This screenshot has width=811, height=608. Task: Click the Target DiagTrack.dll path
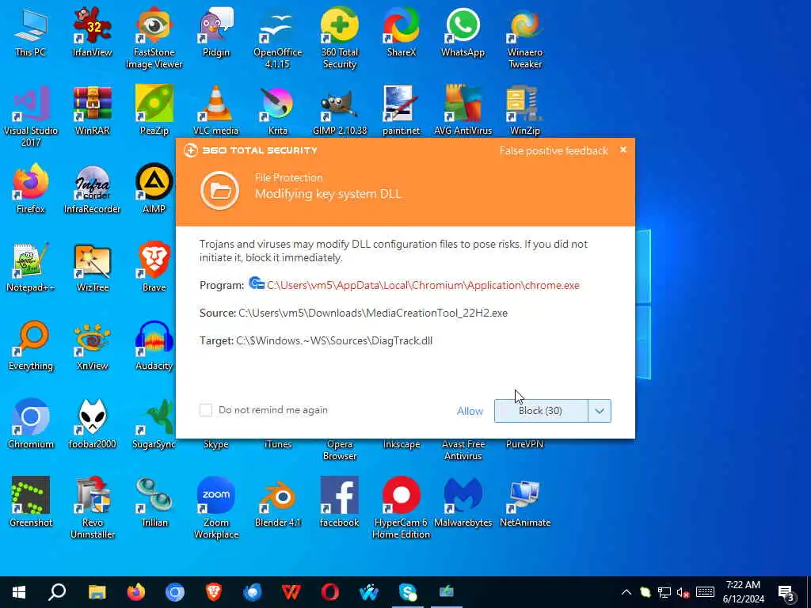tap(334, 340)
